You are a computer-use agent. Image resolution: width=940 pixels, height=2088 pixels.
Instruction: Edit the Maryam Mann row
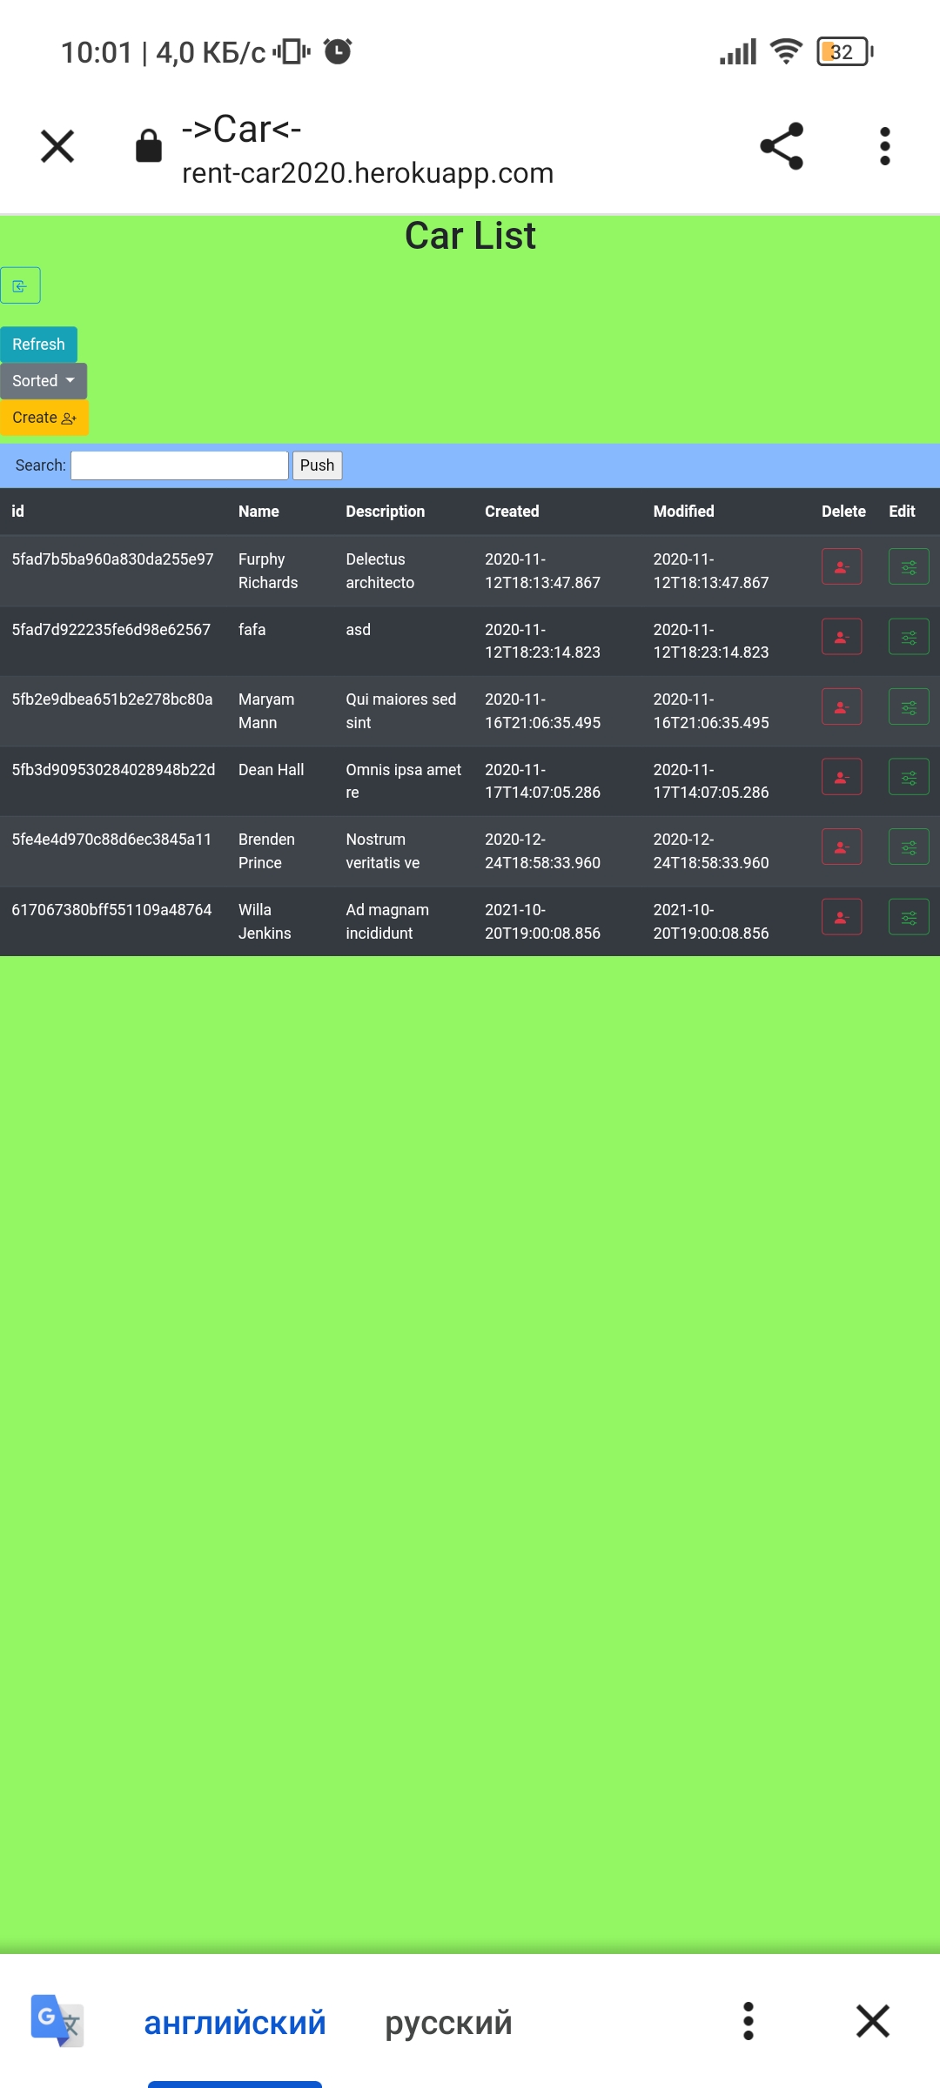click(909, 706)
